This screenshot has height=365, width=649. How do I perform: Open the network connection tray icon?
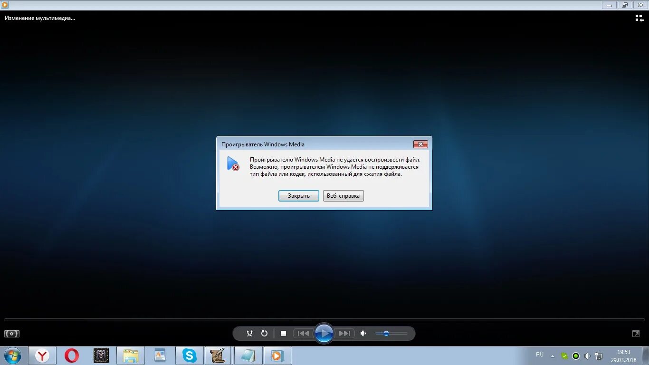(x=599, y=355)
